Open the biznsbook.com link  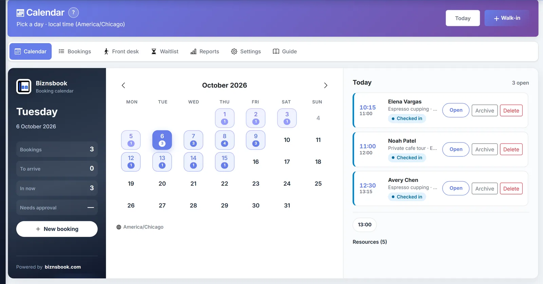pyautogui.click(x=63, y=267)
